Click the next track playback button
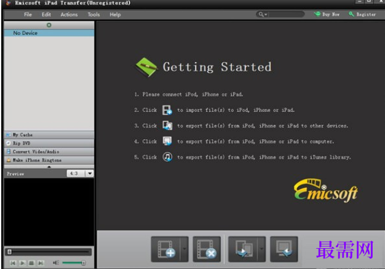The width and height of the screenshot is (385, 269). tap(41, 263)
